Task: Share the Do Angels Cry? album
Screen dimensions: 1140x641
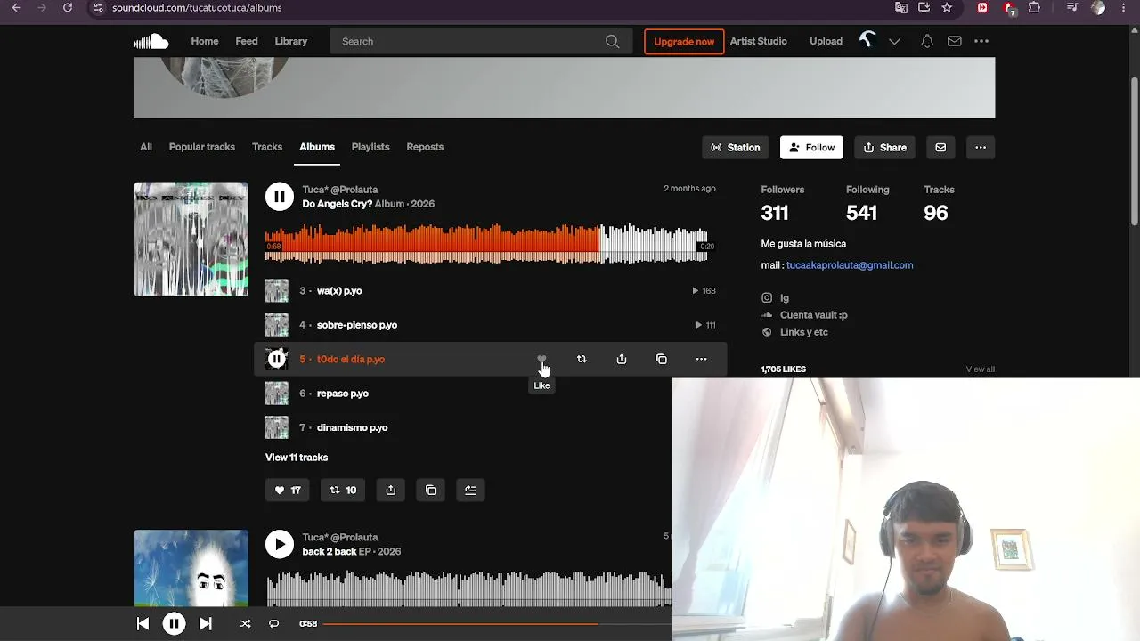Action: pos(391,490)
